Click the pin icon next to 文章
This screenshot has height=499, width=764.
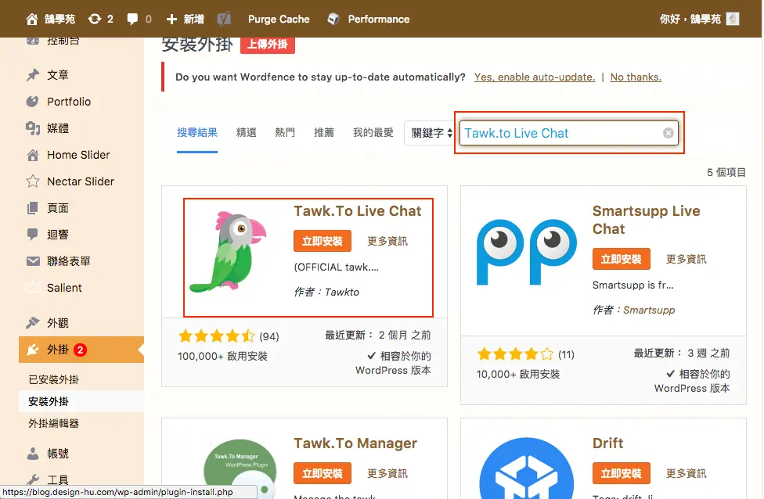tap(33, 75)
